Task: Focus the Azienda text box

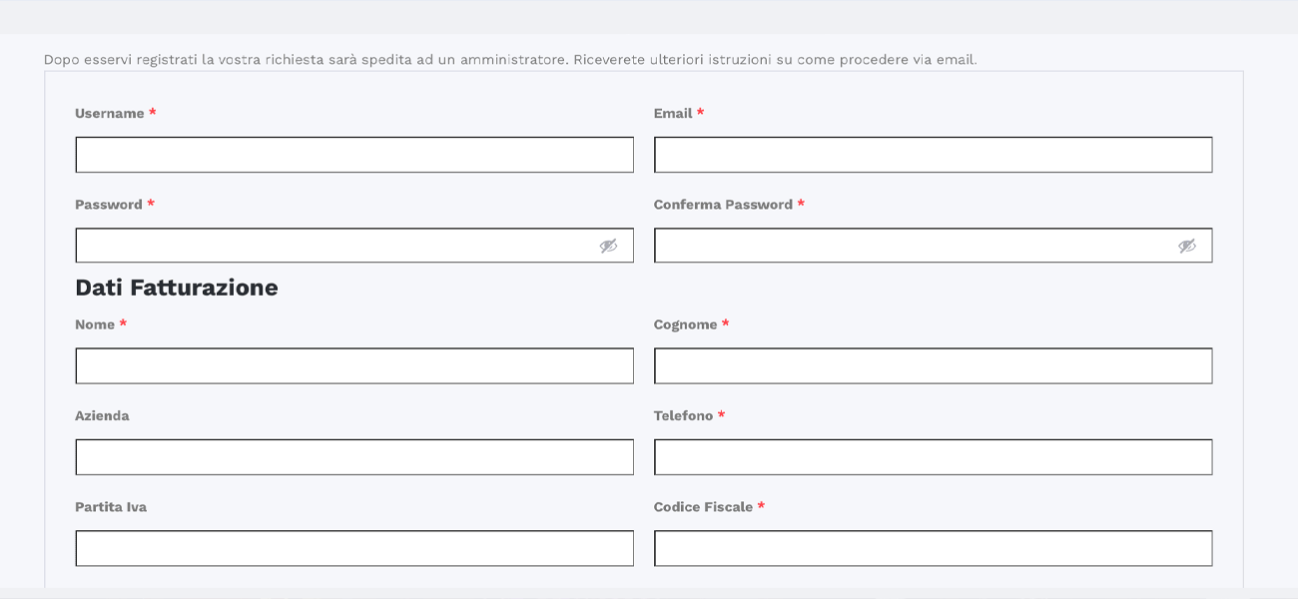Action: pos(354,457)
